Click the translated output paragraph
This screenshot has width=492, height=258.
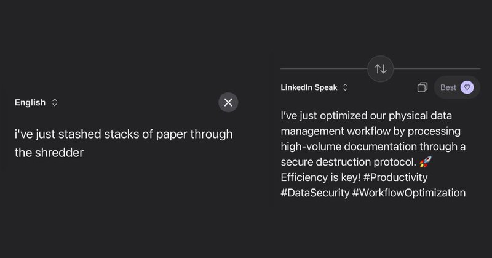click(373, 154)
